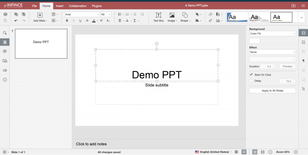Toggle bold formatting
The height and width of the screenshot is (155, 308).
(67, 20)
